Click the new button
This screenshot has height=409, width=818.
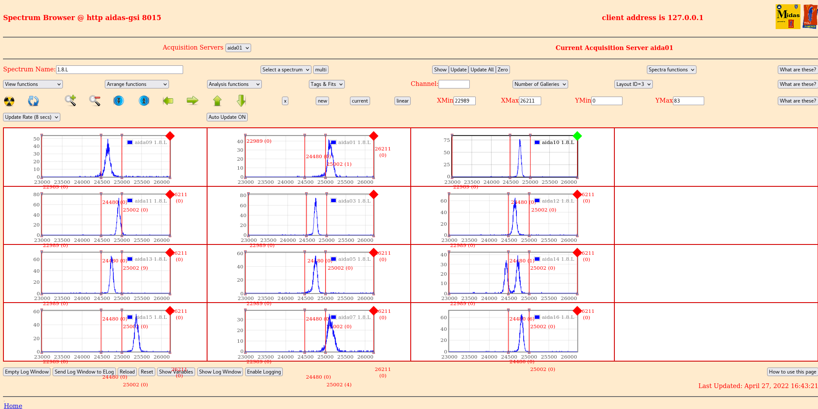(323, 101)
